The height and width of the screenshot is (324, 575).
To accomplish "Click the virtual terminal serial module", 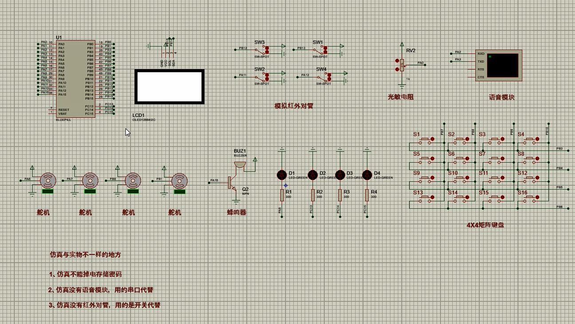I will [x=498, y=65].
